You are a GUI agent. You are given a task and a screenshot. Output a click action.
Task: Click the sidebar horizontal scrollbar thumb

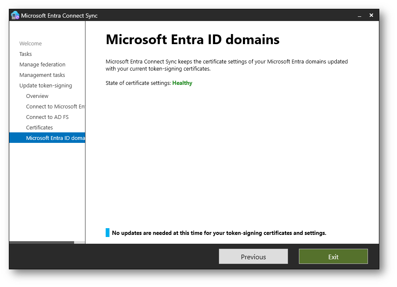click(x=41, y=242)
